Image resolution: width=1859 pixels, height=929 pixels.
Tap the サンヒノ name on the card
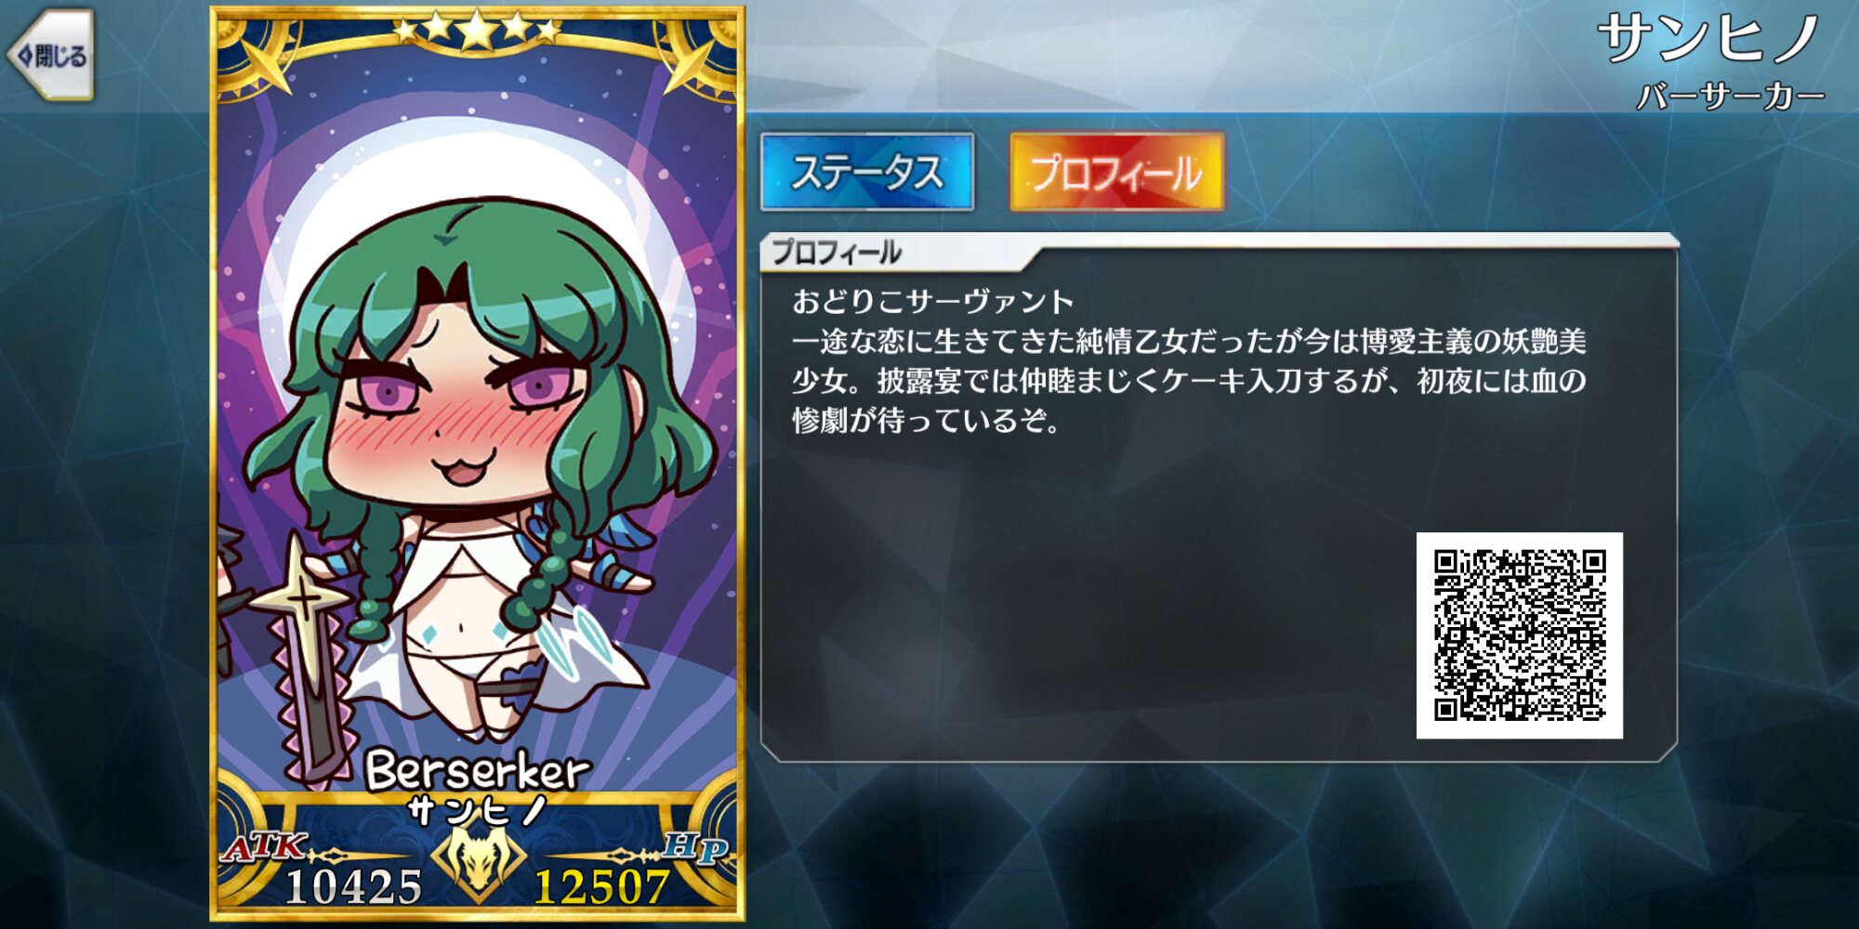click(x=478, y=811)
